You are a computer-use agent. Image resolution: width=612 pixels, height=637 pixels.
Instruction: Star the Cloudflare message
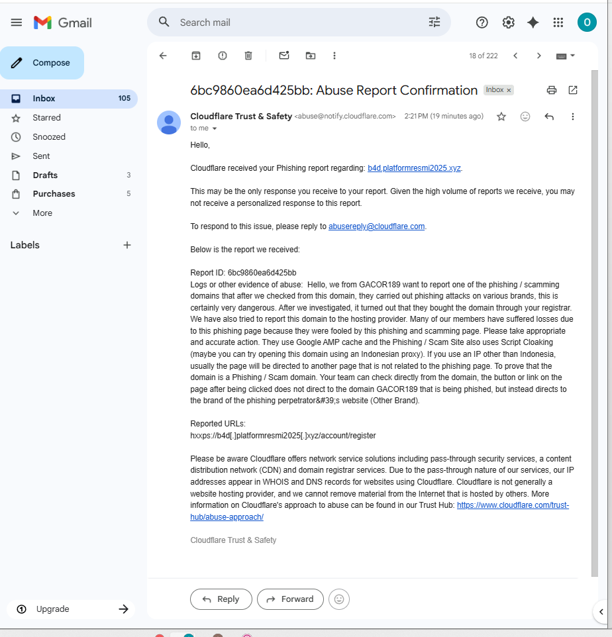tap(501, 117)
